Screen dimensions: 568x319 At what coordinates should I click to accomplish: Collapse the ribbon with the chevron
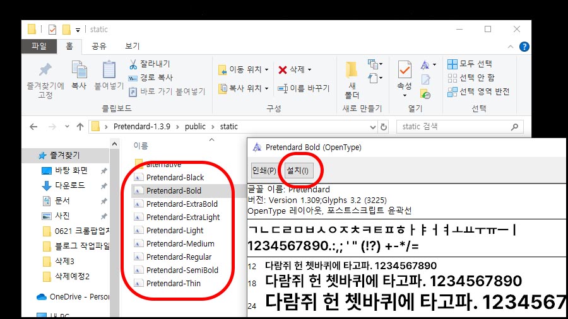511,47
